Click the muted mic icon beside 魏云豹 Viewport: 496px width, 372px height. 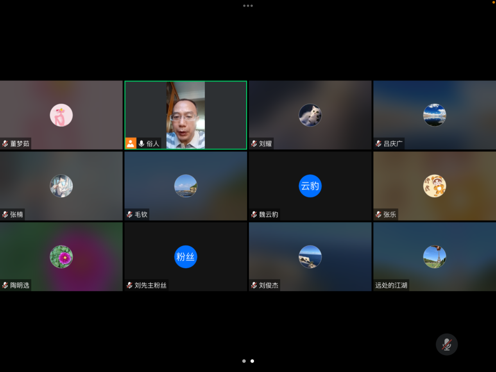[254, 214]
